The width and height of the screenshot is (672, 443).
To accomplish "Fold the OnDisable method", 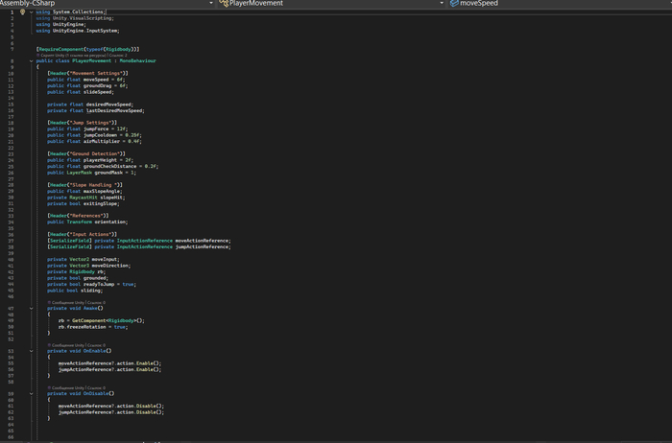I will pos(31,393).
